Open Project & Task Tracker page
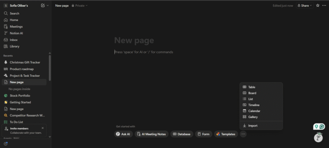 pos(24,76)
